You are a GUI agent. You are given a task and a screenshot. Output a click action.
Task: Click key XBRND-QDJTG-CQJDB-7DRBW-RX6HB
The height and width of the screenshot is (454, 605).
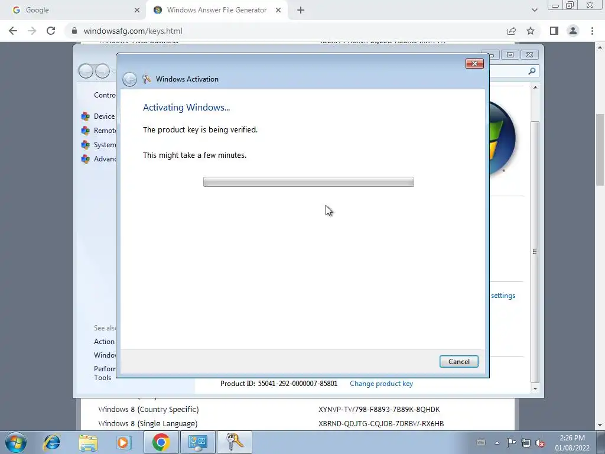tap(381, 423)
